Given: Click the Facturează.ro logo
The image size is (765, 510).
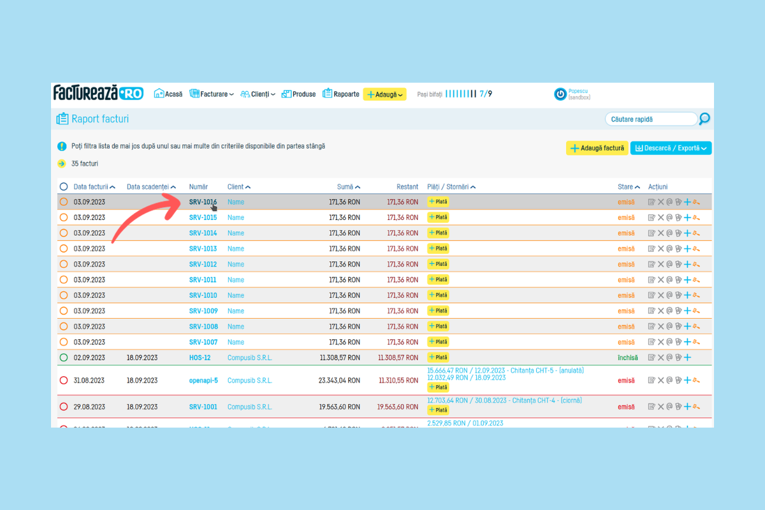Looking at the screenshot, I should click(x=98, y=93).
